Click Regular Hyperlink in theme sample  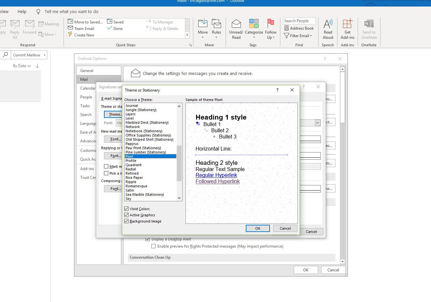(x=216, y=175)
